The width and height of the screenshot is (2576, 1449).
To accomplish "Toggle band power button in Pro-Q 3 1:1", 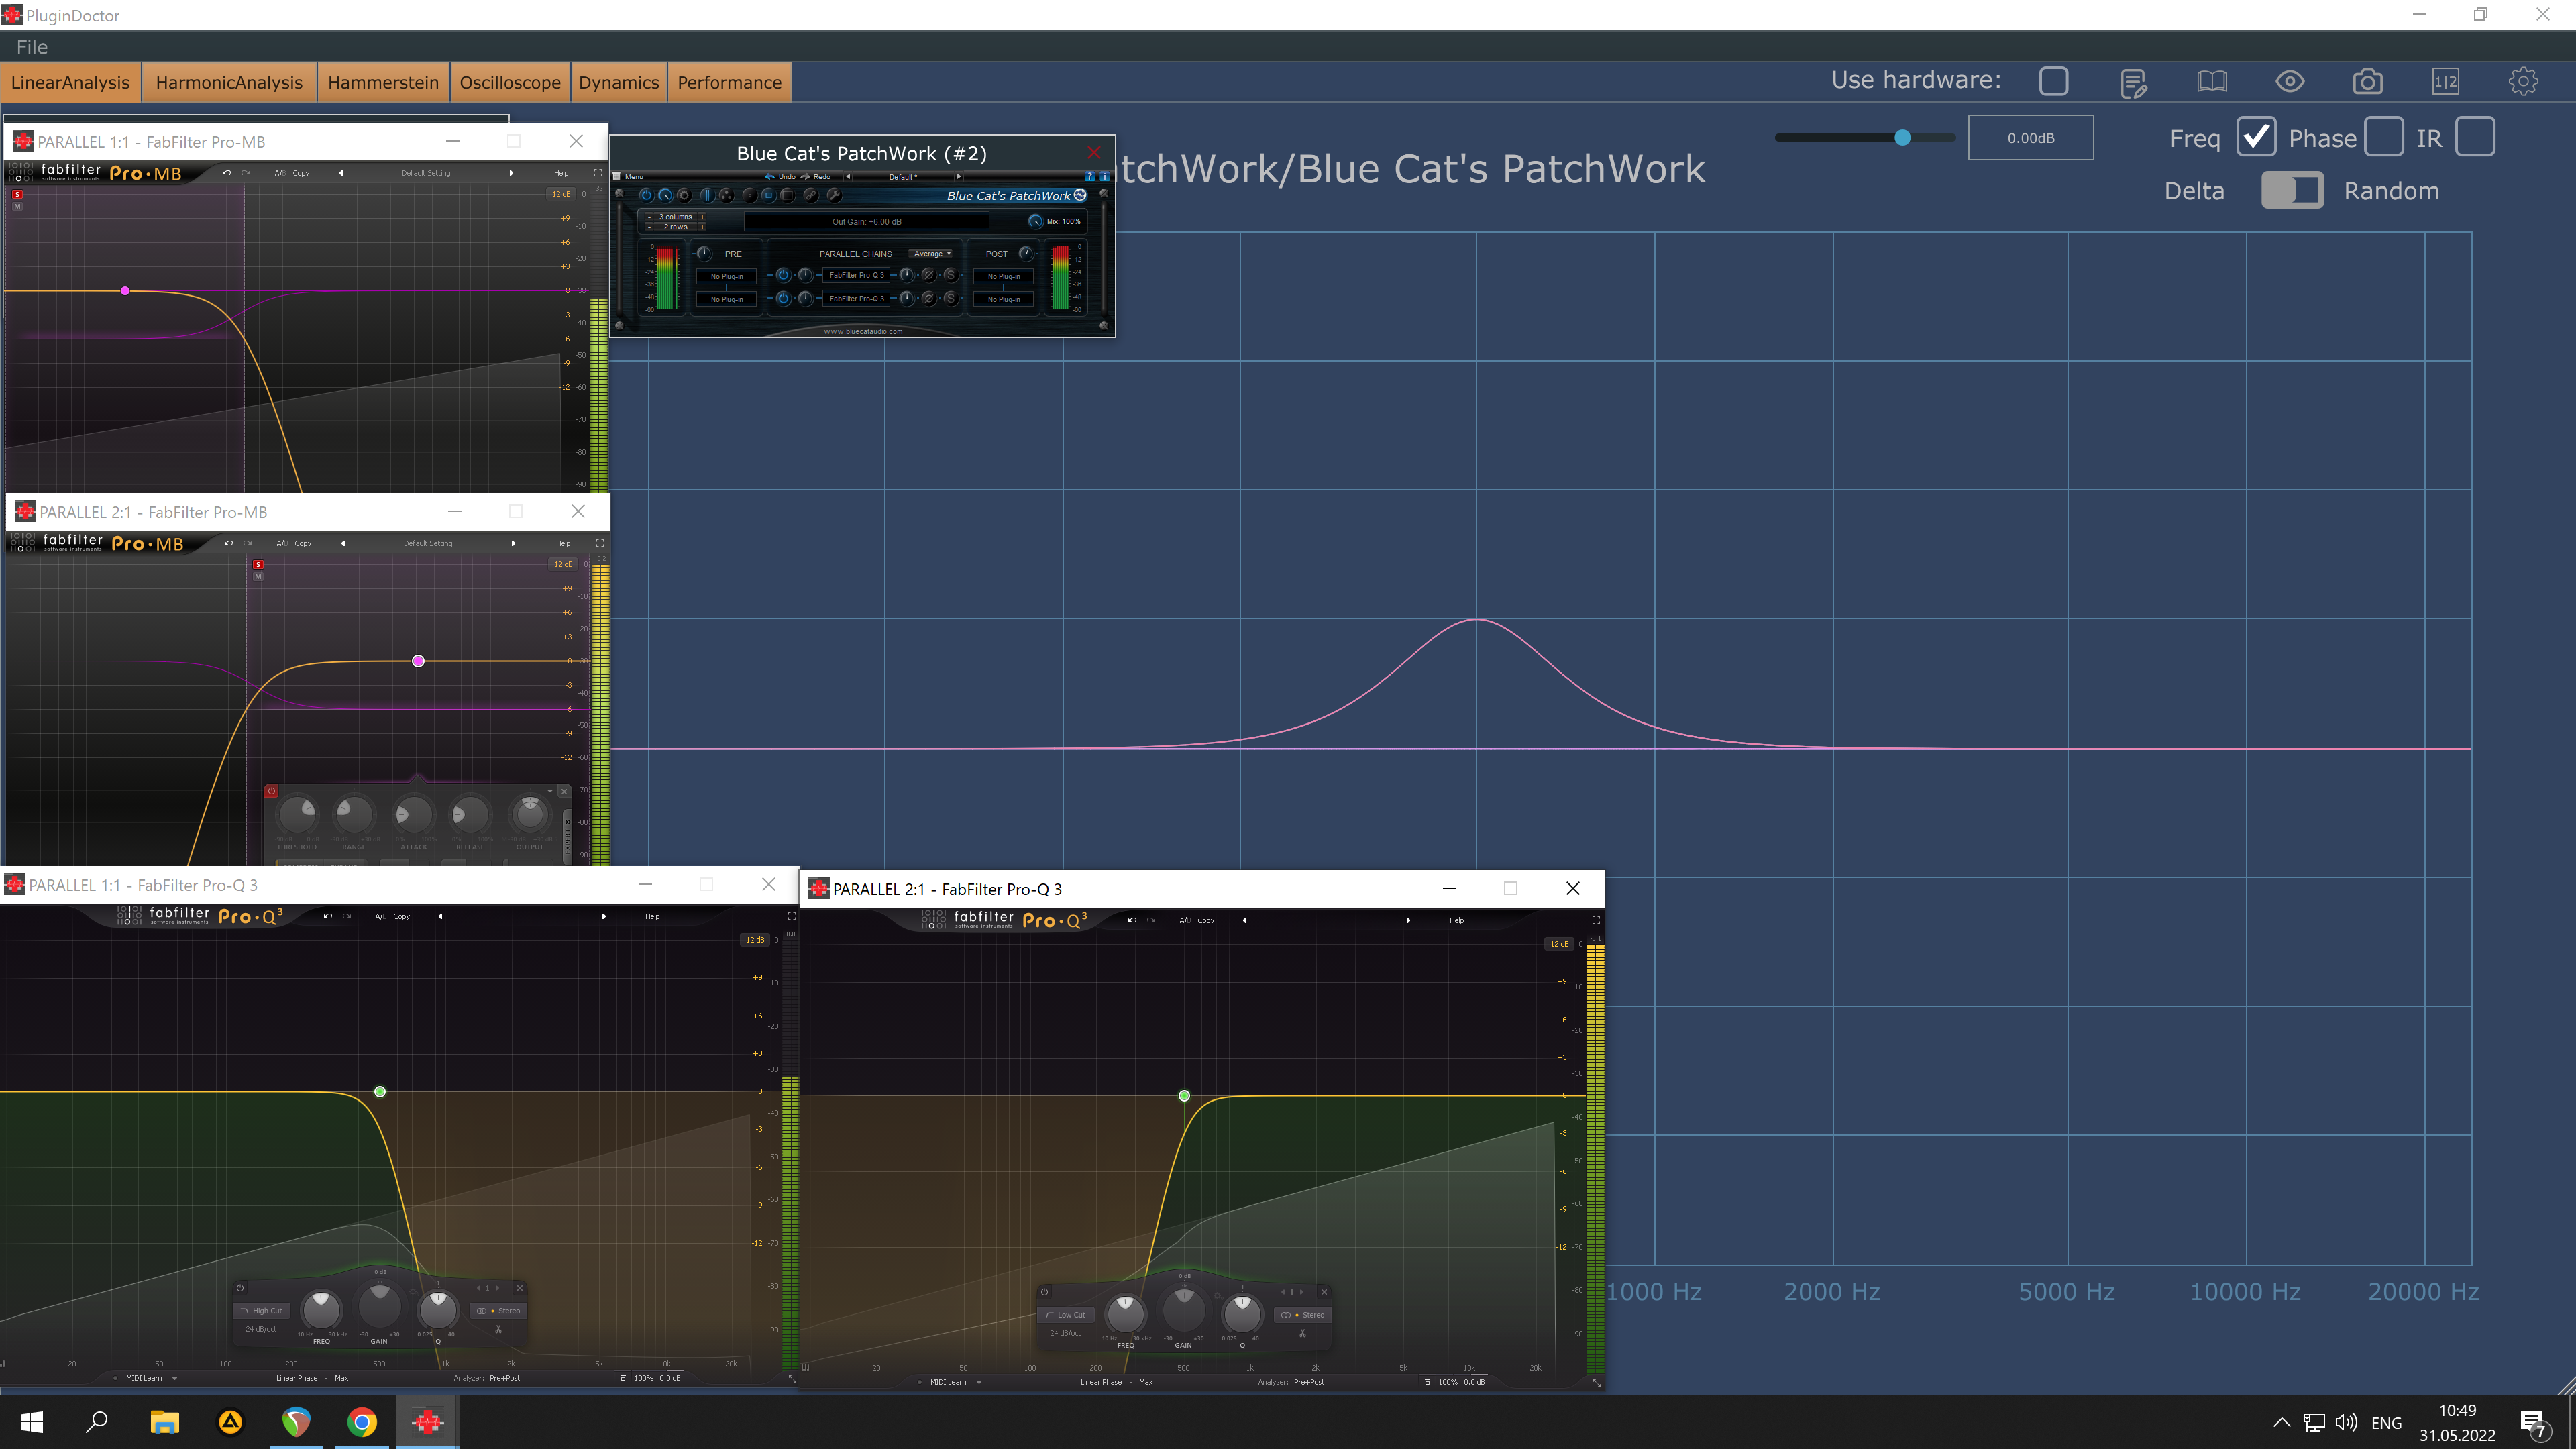I will coord(240,1288).
